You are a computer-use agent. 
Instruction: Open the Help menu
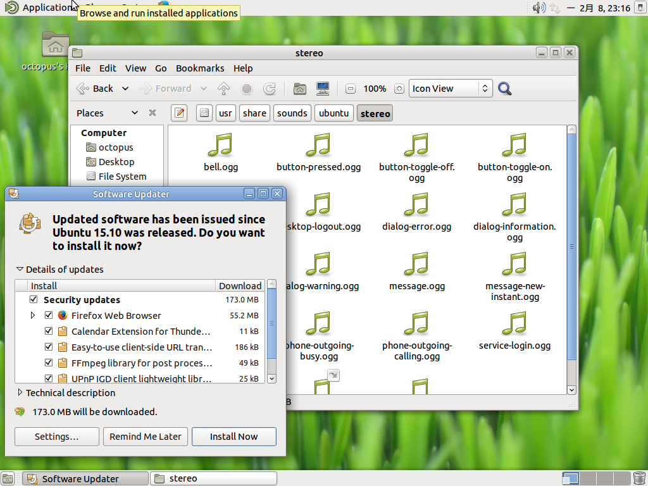coord(243,68)
